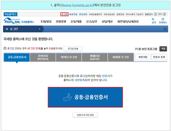Image resolution: width=171 pixels, height=131 pixels.
Task: Click the 국세청 홈택스에 오신 것을 환영합니다 heading
Action: (x=28, y=39)
